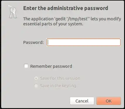The height and width of the screenshot is (109, 125).
Task: Click the "Password:" field label
Action: (x=33, y=42)
